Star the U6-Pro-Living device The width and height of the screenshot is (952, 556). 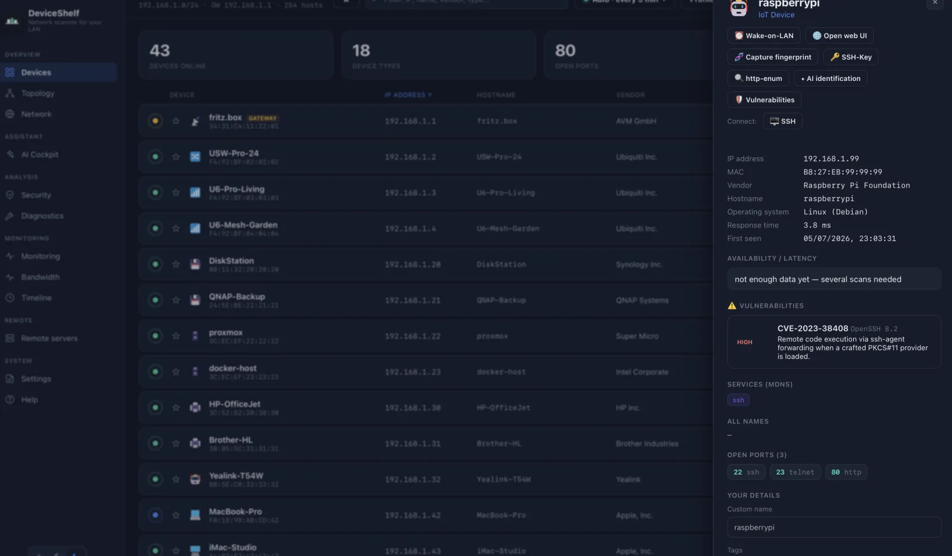pos(176,193)
